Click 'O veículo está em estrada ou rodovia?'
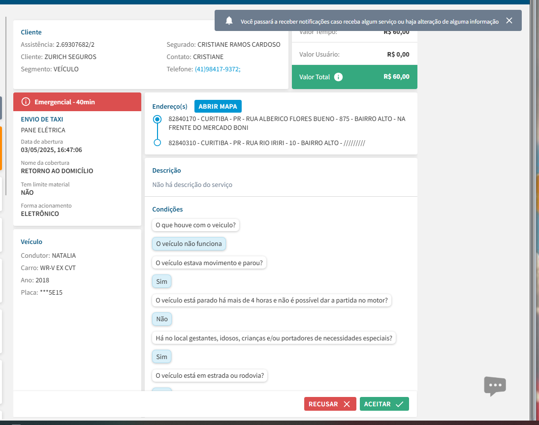The image size is (539, 425). (x=210, y=375)
